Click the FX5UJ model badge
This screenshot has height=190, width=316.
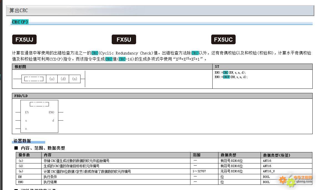pos(24,39)
